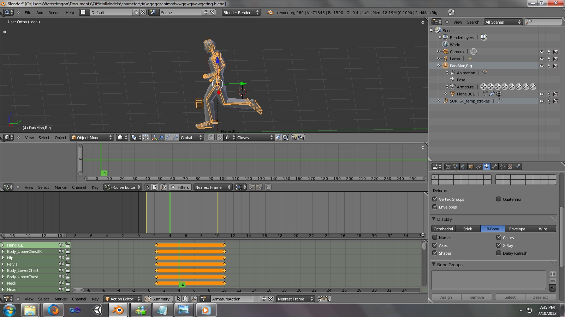Add new action with plus icon
The image size is (565, 317).
point(264,299)
